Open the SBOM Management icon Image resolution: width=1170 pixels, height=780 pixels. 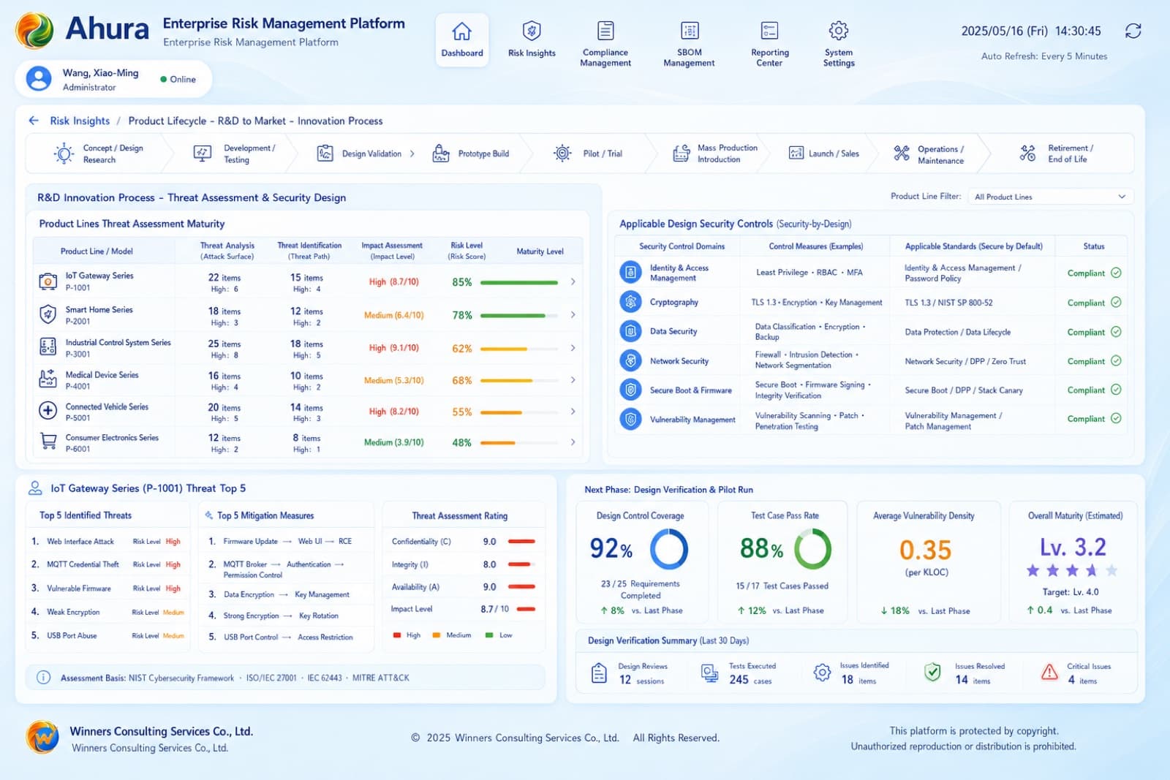pyautogui.click(x=689, y=30)
